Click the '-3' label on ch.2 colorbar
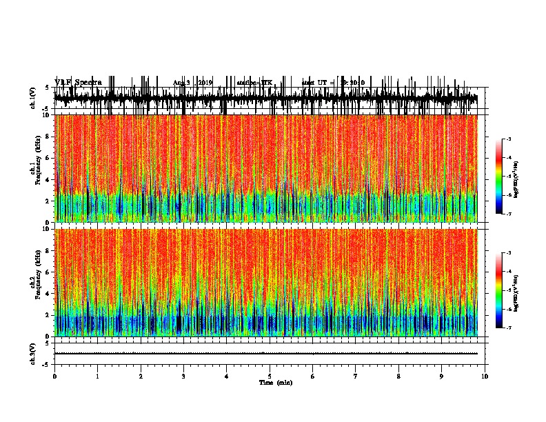 pos(508,253)
